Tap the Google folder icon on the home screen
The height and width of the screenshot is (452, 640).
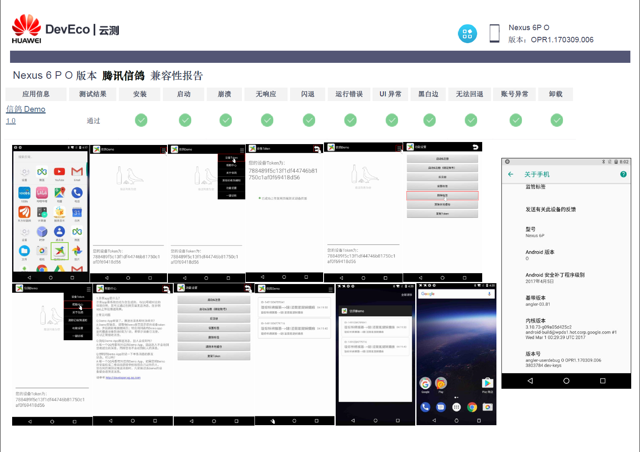pyautogui.click(x=425, y=383)
